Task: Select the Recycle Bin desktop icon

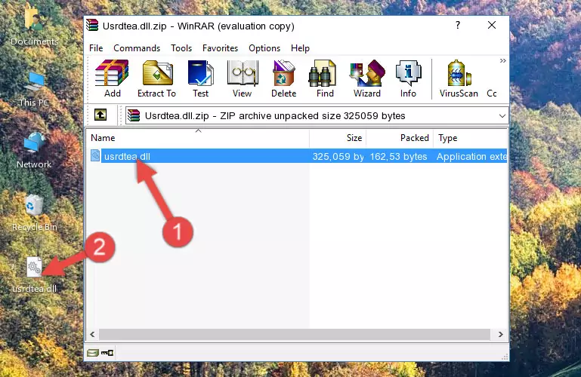Action: point(35,213)
